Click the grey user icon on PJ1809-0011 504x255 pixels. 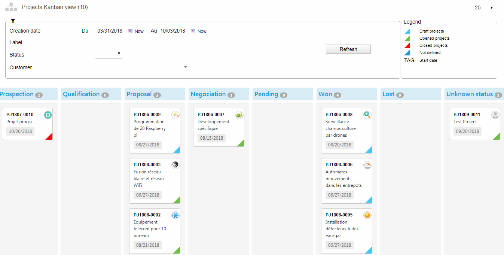click(495, 115)
